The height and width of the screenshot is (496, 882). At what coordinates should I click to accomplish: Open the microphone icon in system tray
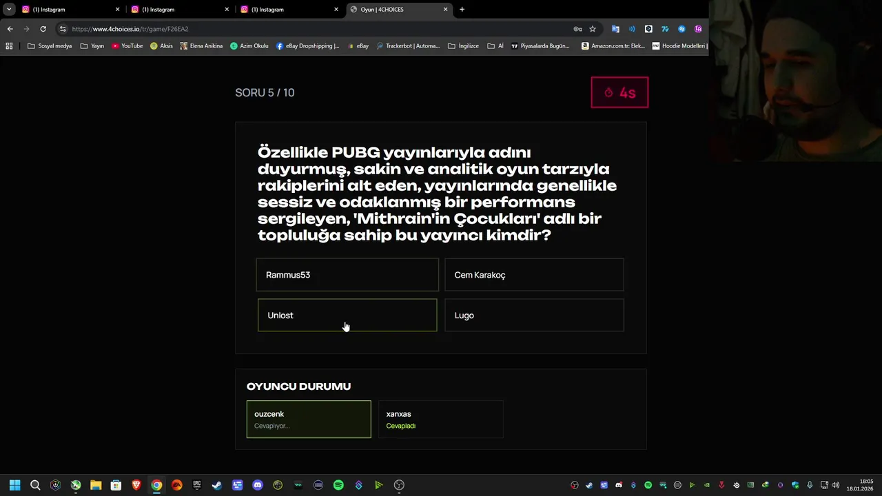[810, 485]
